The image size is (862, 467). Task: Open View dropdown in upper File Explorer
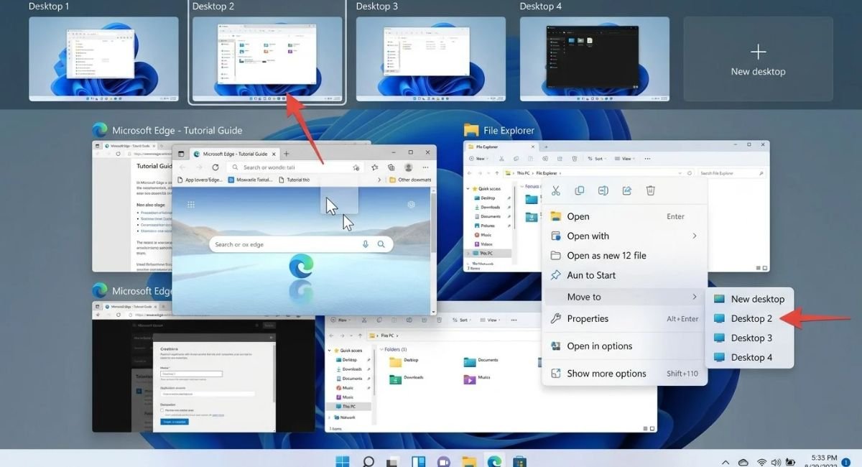pyautogui.click(x=626, y=158)
